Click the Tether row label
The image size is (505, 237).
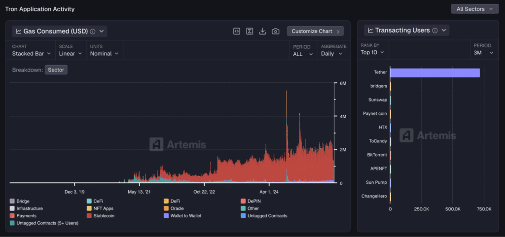[x=380, y=72]
